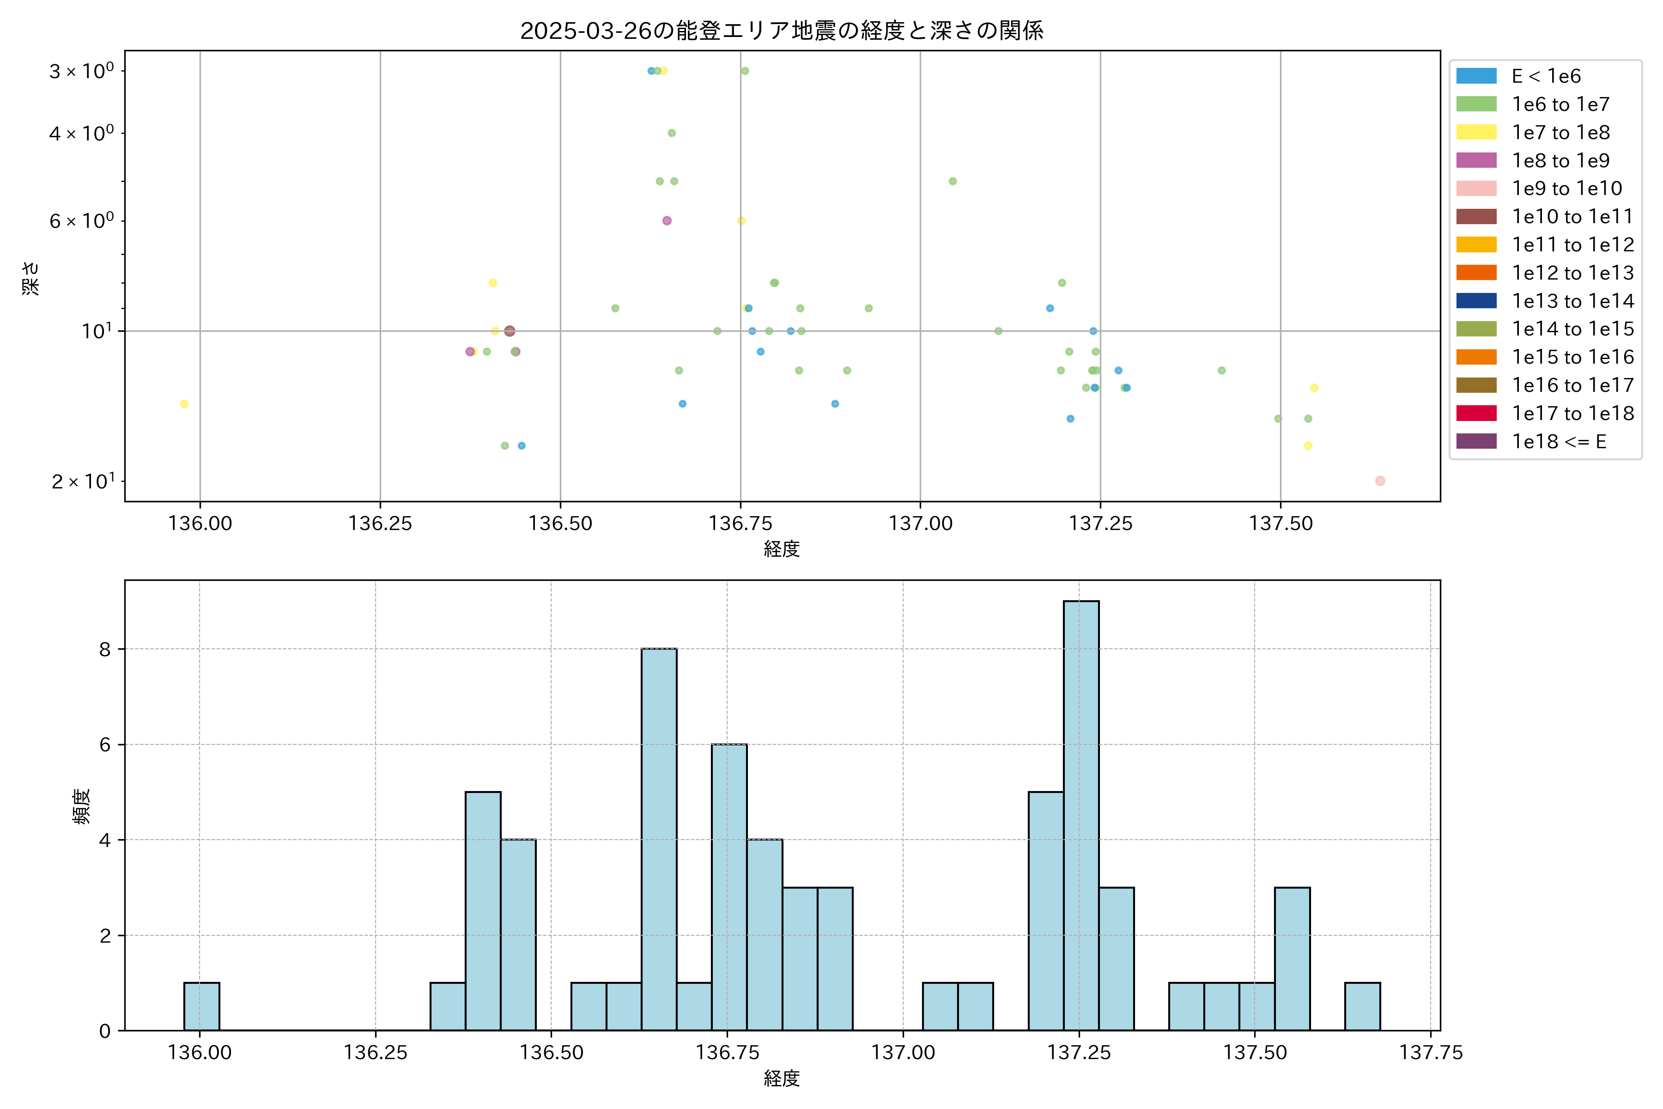The image size is (1663, 1109).
Task: Click the yellow scatter point near 136.00 longitude
Action: 184,404
